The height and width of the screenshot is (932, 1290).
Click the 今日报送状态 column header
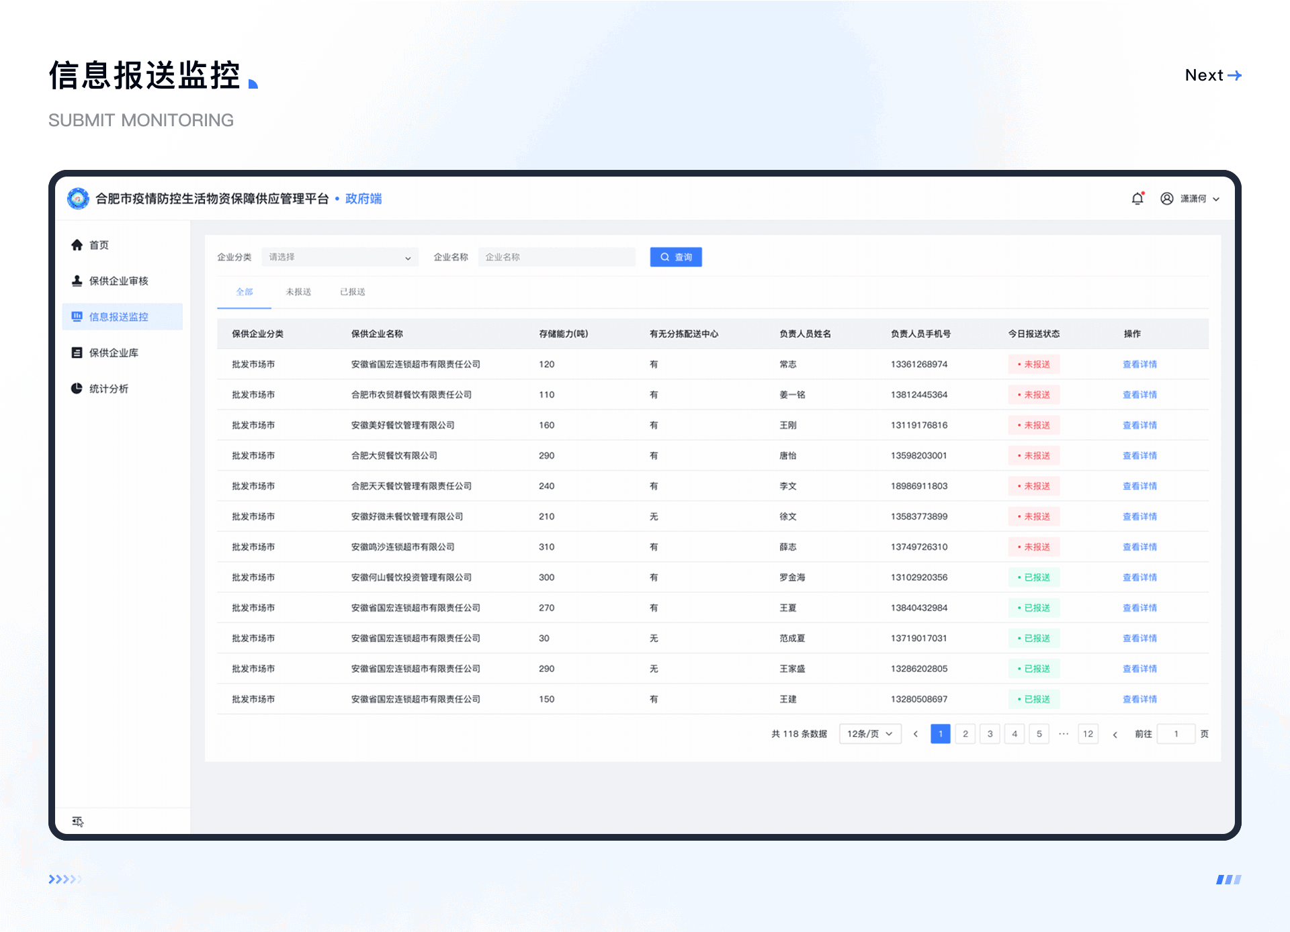(1034, 334)
